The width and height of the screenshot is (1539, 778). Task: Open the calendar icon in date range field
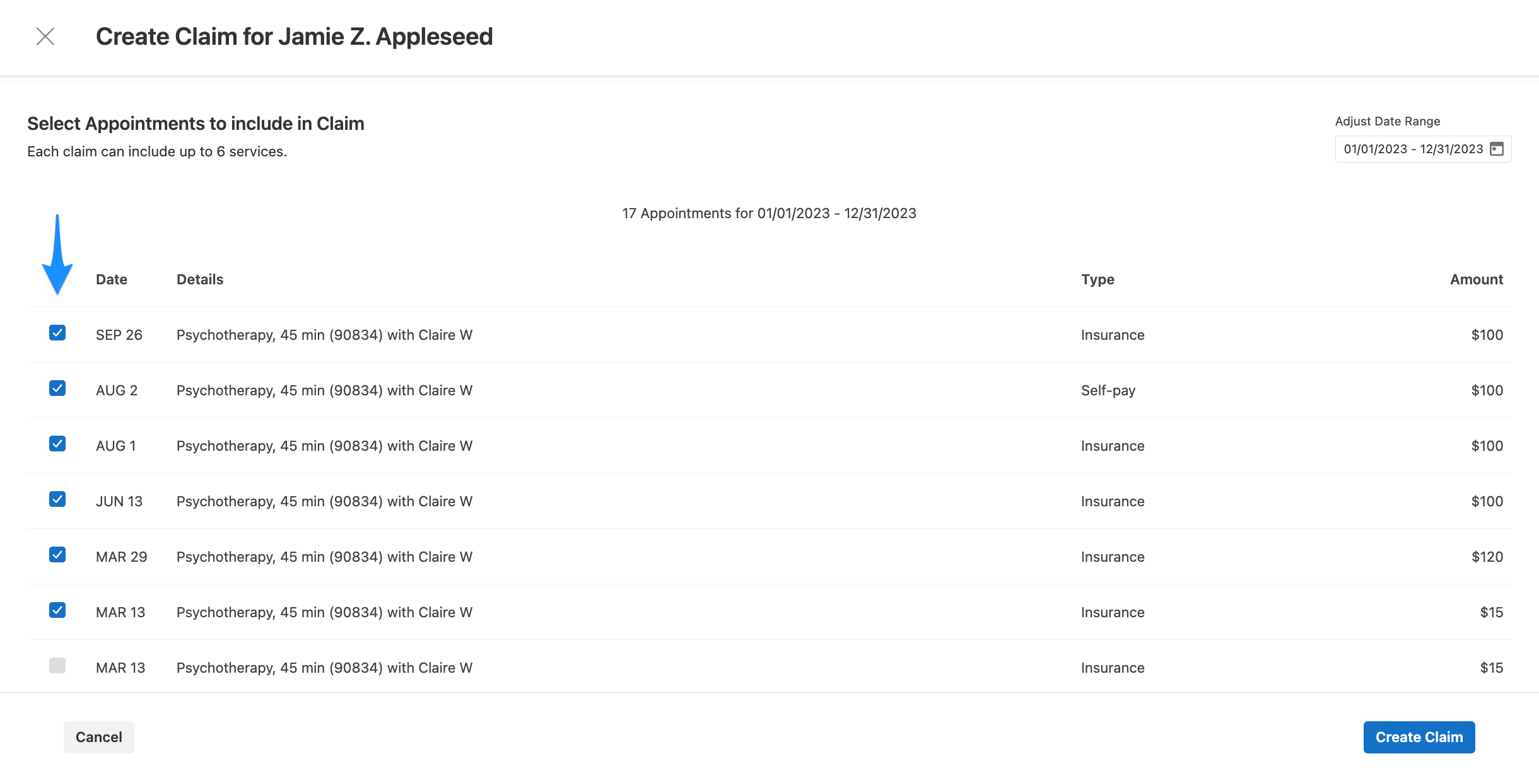coord(1497,149)
